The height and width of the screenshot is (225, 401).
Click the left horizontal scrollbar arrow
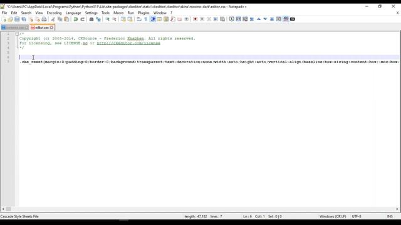3,209
